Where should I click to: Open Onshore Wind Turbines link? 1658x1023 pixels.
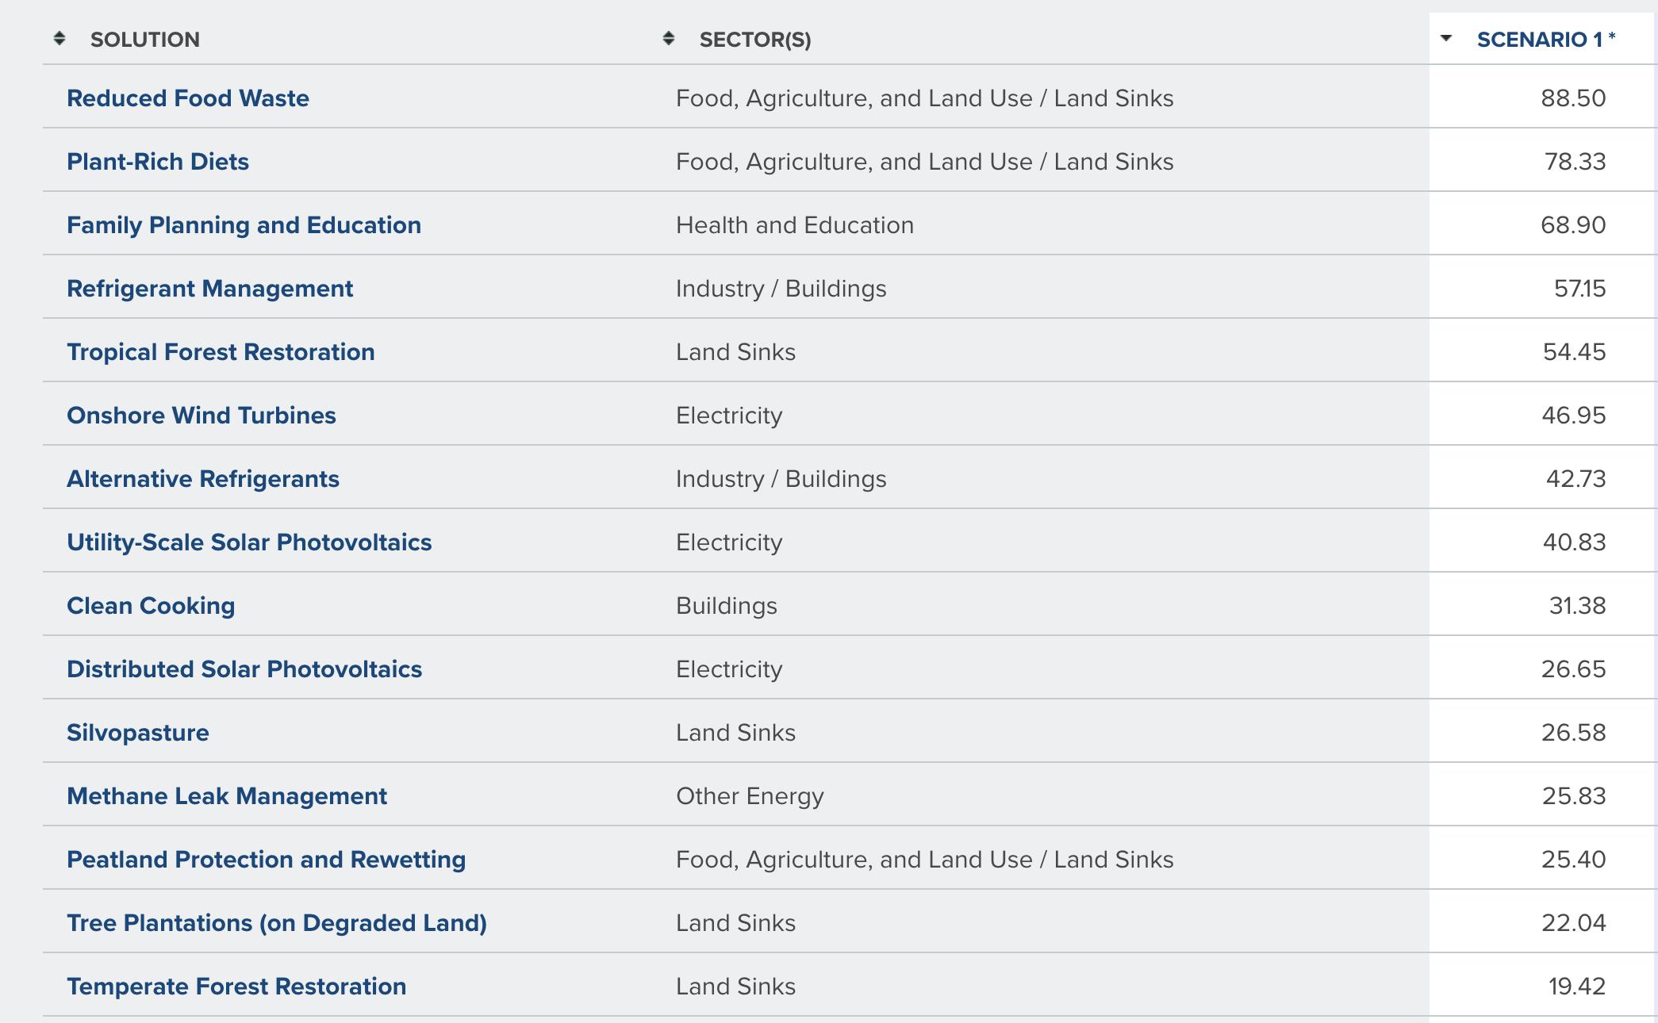[x=201, y=416]
